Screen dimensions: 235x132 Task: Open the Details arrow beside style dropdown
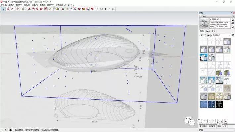tap(233, 35)
